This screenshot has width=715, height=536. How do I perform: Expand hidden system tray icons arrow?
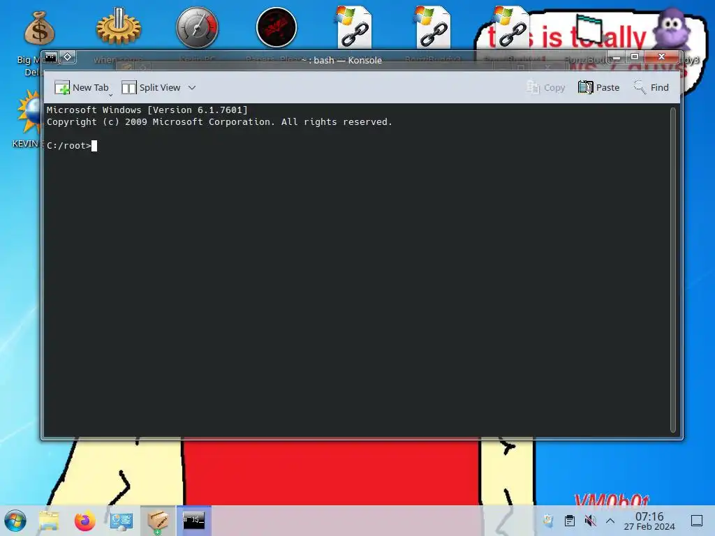[610, 521]
